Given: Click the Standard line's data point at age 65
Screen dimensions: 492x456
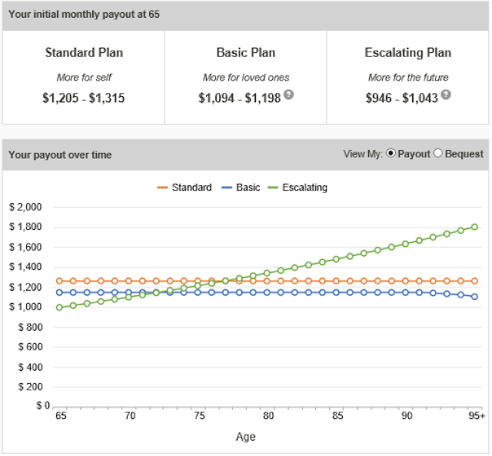Looking at the screenshot, I should 59,281.
